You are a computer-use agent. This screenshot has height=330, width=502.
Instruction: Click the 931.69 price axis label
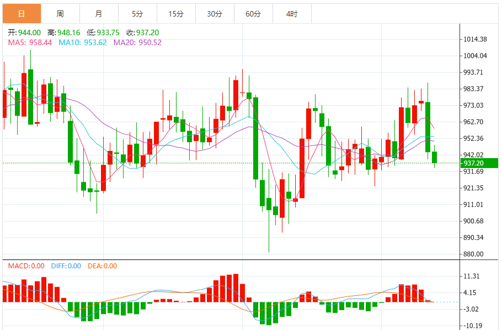pyautogui.click(x=473, y=171)
